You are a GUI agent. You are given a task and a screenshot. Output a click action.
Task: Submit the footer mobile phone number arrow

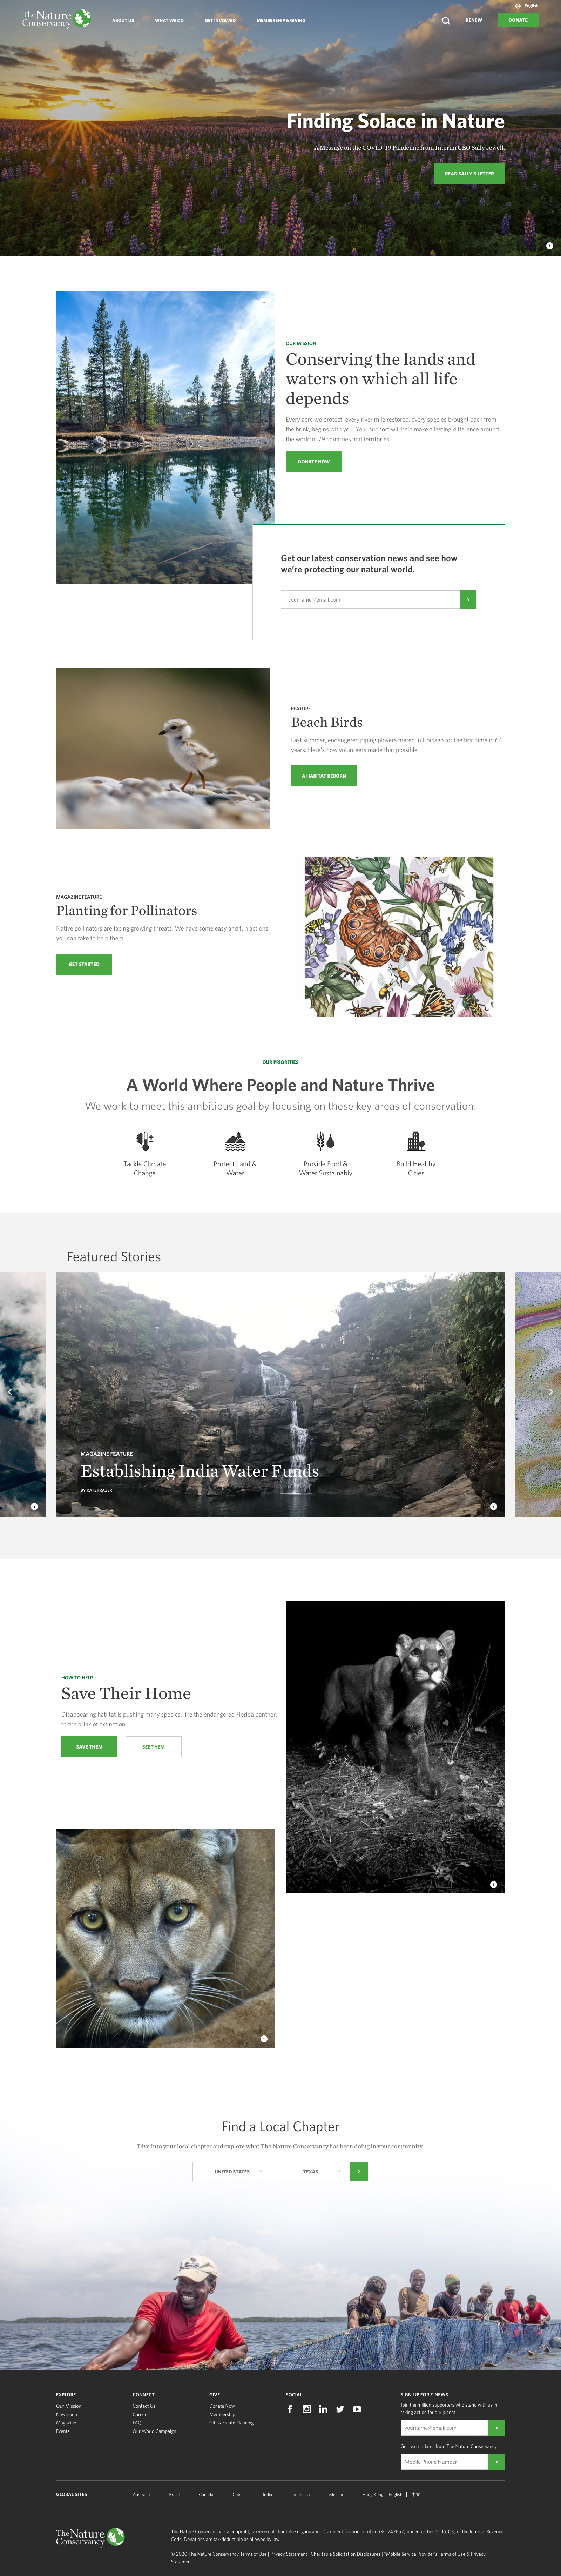pyautogui.click(x=496, y=2461)
